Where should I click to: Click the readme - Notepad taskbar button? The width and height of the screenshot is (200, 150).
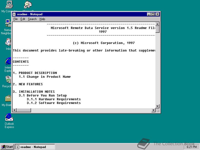[35, 147]
